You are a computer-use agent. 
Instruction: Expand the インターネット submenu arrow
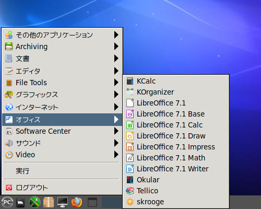click(116, 107)
